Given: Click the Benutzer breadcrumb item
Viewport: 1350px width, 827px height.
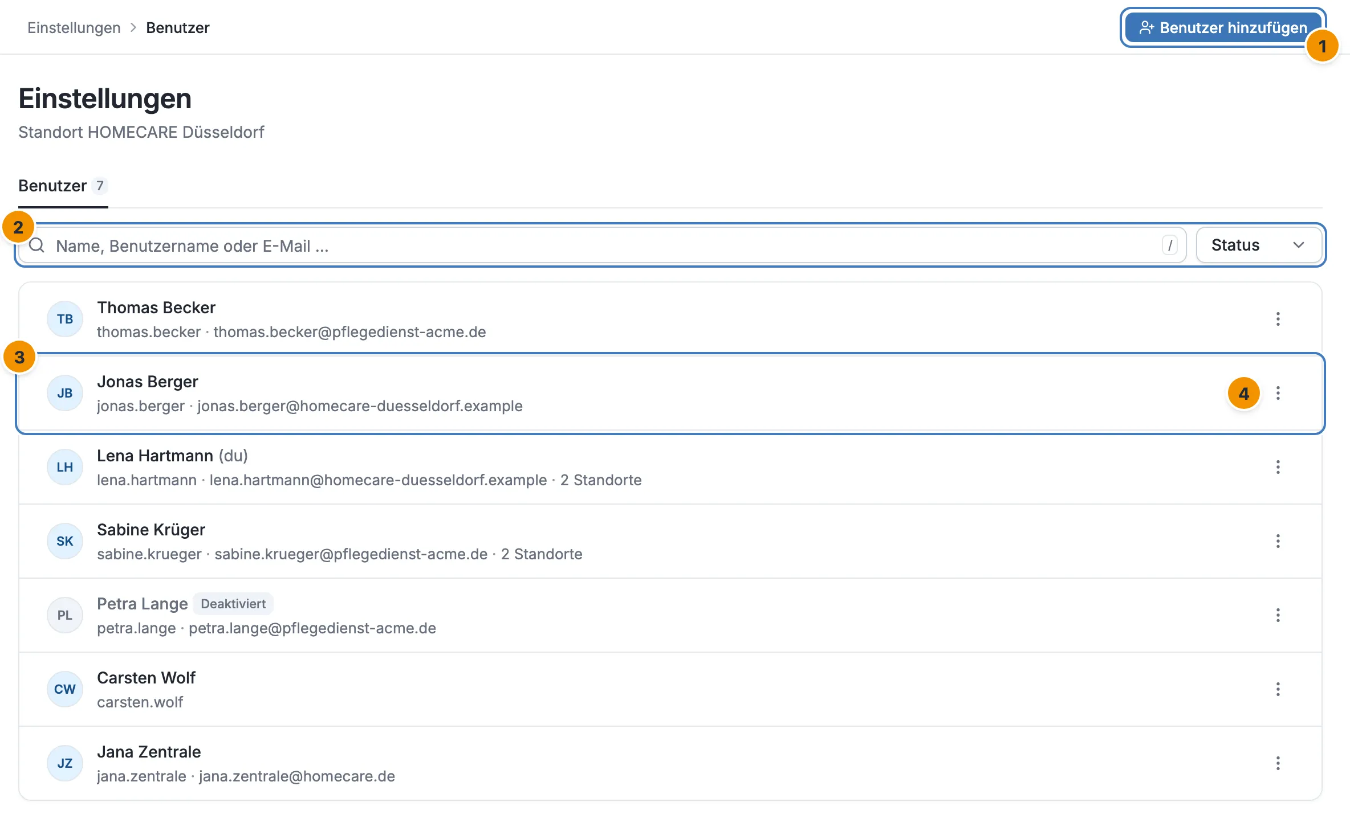Looking at the screenshot, I should tap(178, 28).
